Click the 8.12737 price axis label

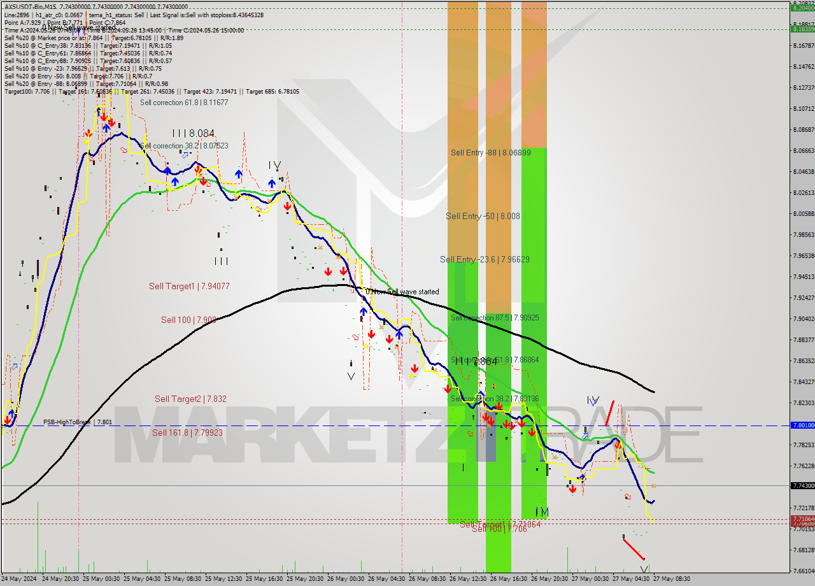tap(804, 87)
